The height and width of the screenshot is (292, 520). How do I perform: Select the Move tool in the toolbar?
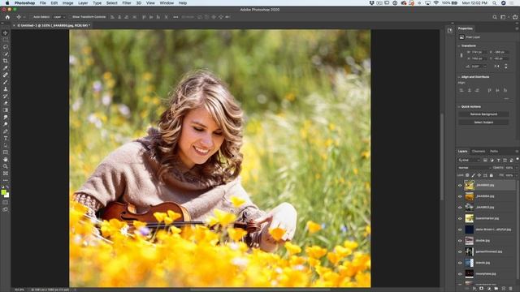tap(6, 32)
